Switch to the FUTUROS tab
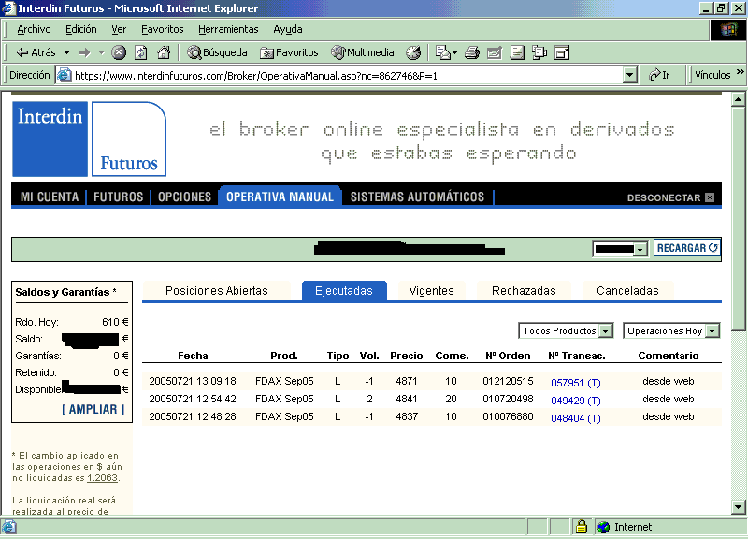748x539 pixels. [119, 197]
